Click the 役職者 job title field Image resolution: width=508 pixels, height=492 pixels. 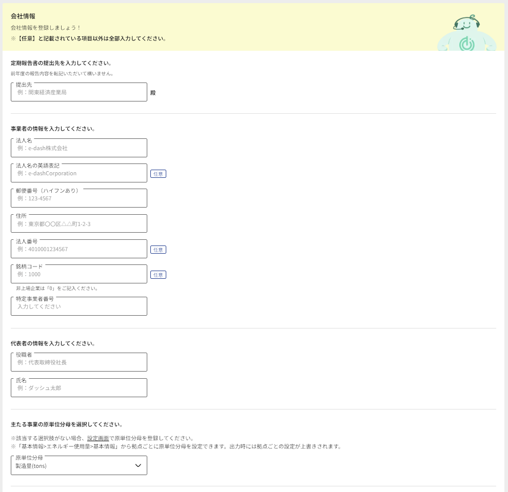click(x=79, y=362)
